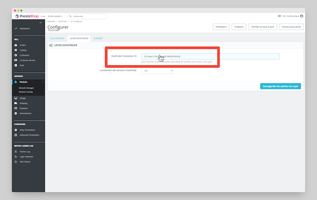317x200 pixels.
Task: Collapse the Modules submenu chevron
Action: coord(43,82)
